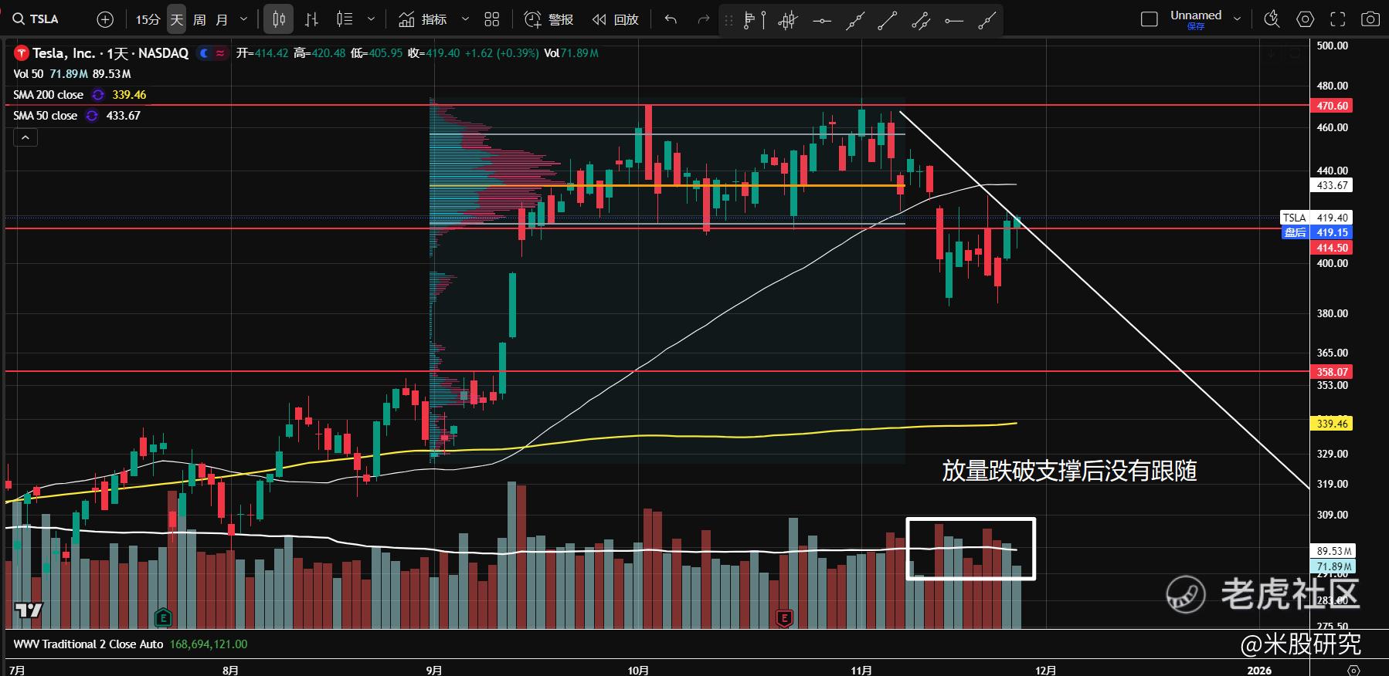Screen dimensions: 1389x676
Task: Select the parallel channel drawing tool
Action: click(921, 20)
